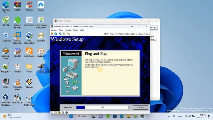The width and height of the screenshot is (213, 120).
Task: Click the CD-ROM status bar icon
Action: [59, 113]
